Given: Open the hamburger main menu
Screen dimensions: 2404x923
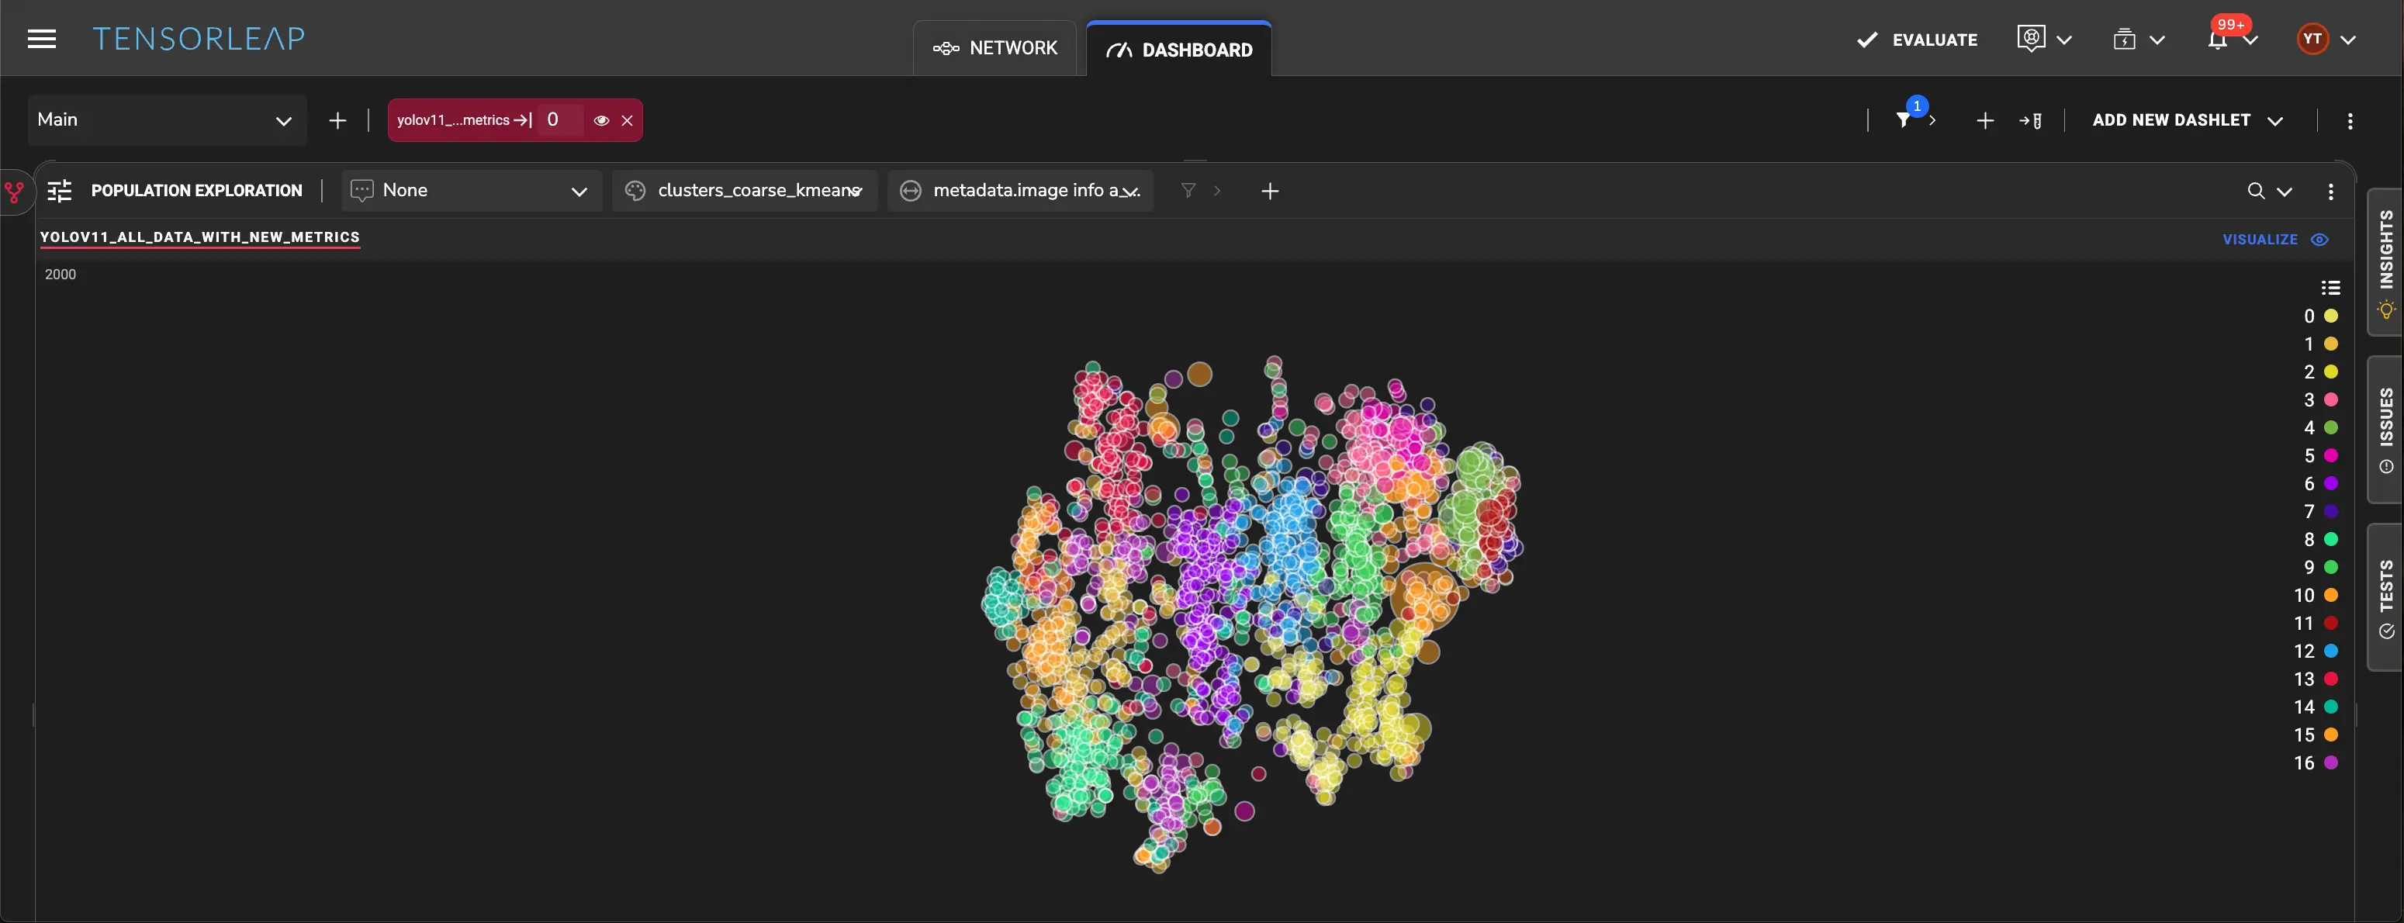Looking at the screenshot, I should [41, 40].
